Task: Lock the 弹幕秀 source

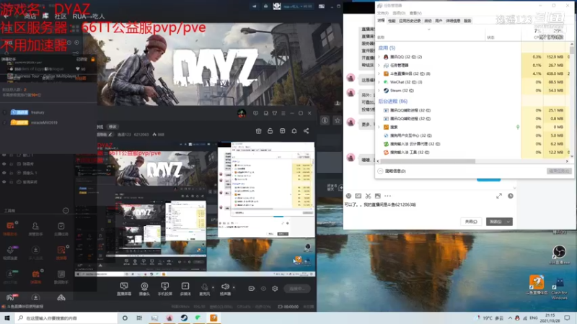Action: (x=12, y=164)
